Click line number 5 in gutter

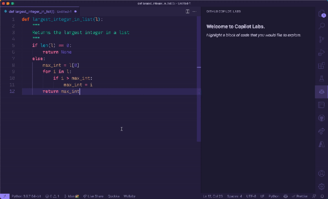click(13, 45)
